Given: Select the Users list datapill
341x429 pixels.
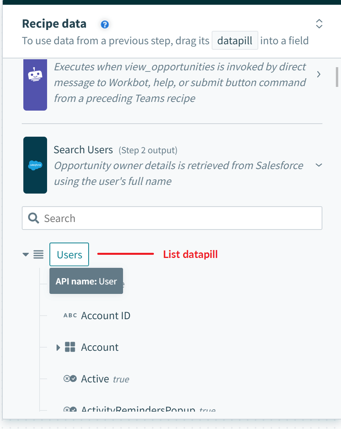Looking at the screenshot, I should pyautogui.click(x=69, y=255).
